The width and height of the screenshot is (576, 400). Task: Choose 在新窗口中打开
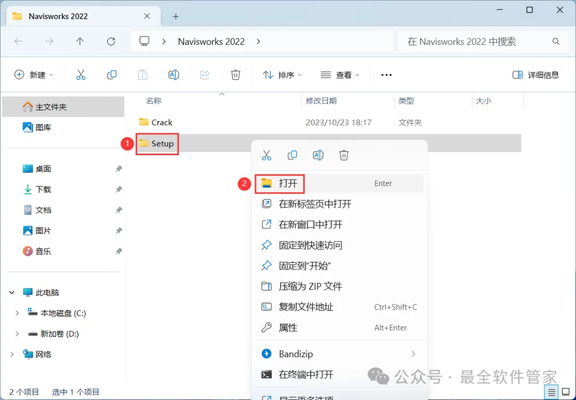(x=339, y=225)
